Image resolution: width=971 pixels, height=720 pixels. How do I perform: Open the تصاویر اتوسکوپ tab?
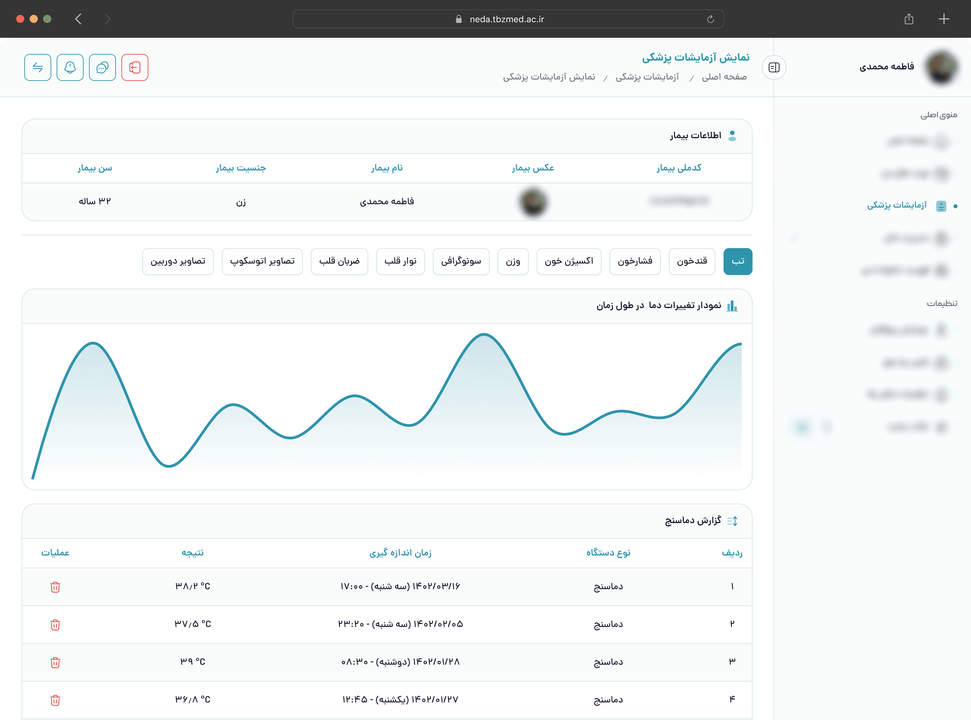[262, 262]
